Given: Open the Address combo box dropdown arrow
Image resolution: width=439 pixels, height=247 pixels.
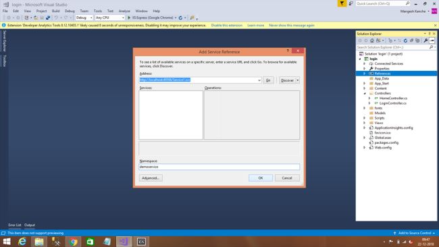Looking at the screenshot, I should click(259, 80).
